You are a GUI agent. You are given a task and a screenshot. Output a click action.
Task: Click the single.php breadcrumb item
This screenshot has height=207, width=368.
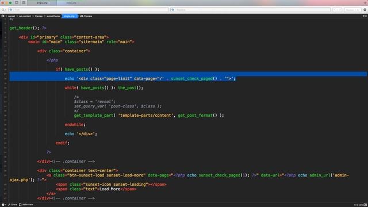(70, 16)
